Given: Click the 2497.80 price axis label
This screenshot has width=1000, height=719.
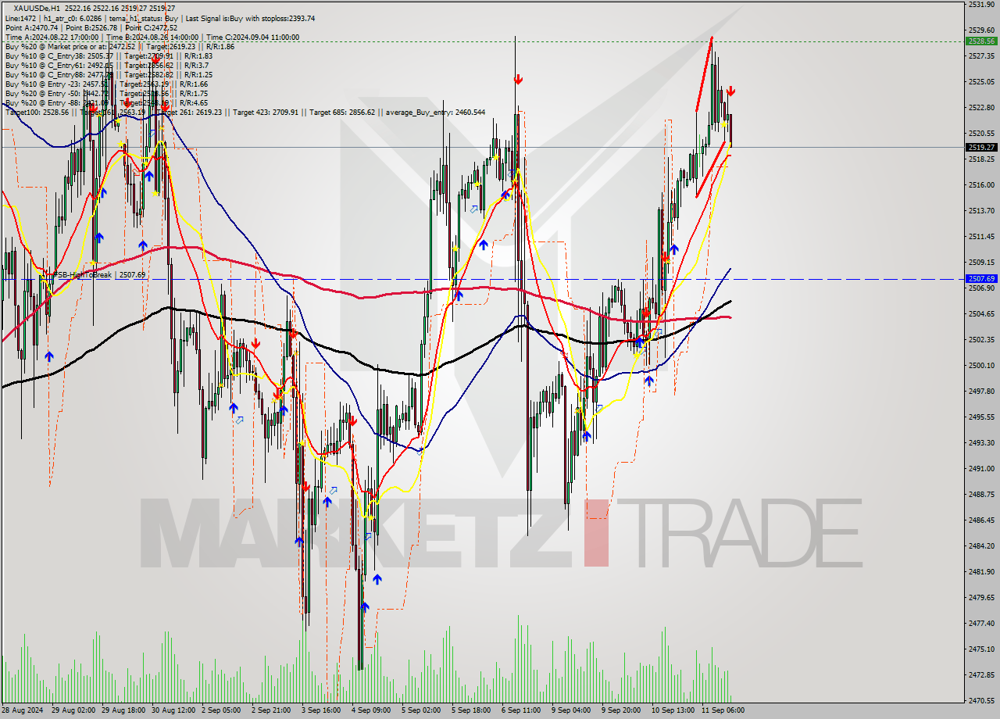Looking at the screenshot, I should coord(981,391).
